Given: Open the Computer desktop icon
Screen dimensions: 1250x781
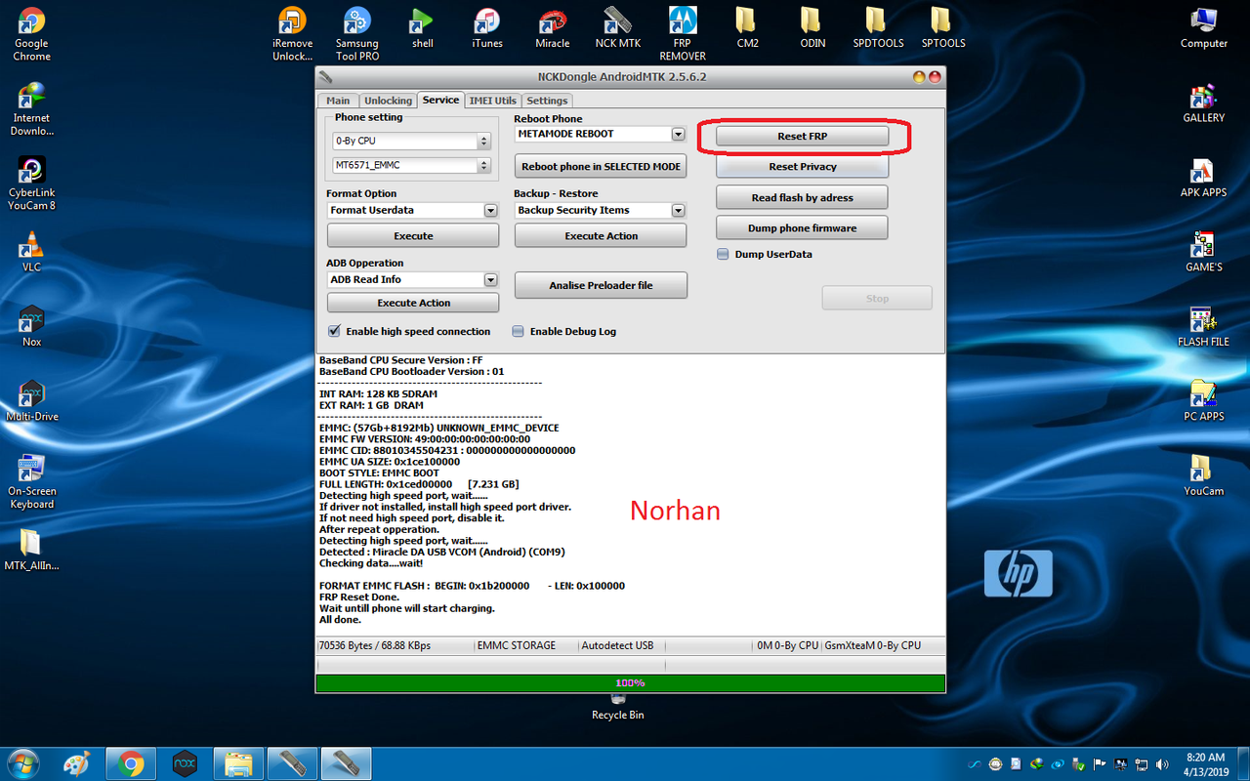Looking at the screenshot, I should coord(1203,27).
